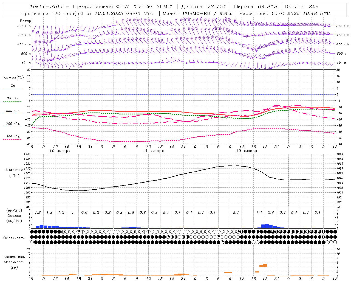Click the '0.4' precipitation value
The width and height of the screenshot is (351, 281).
pyautogui.click(x=282, y=213)
